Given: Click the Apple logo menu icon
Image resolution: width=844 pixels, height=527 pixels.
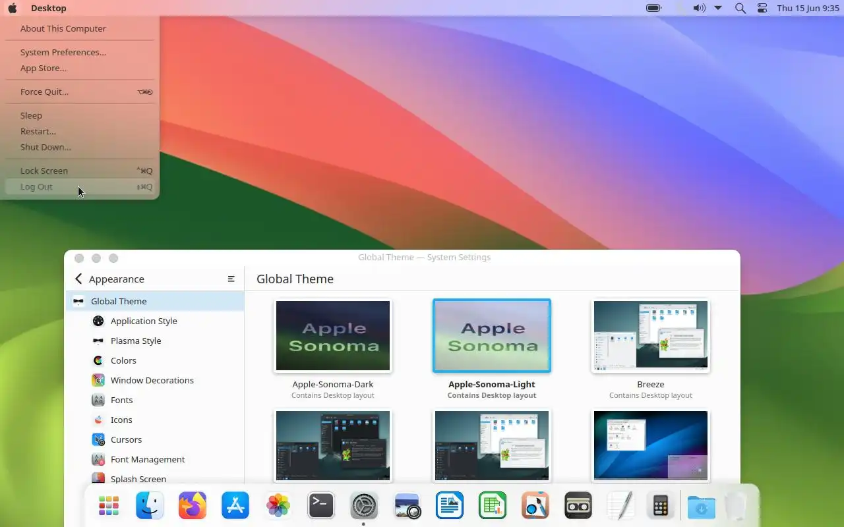Looking at the screenshot, I should [12, 8].
